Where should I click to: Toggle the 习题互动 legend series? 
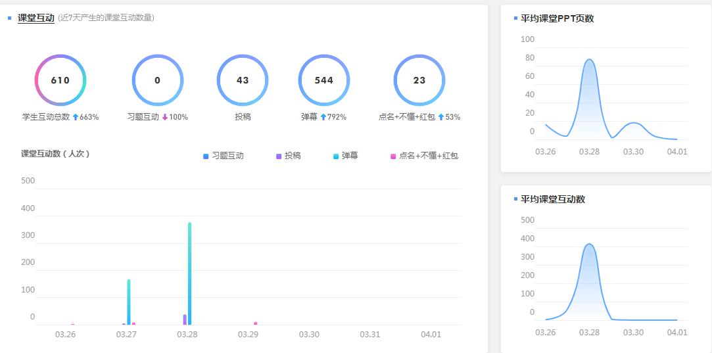224,156
